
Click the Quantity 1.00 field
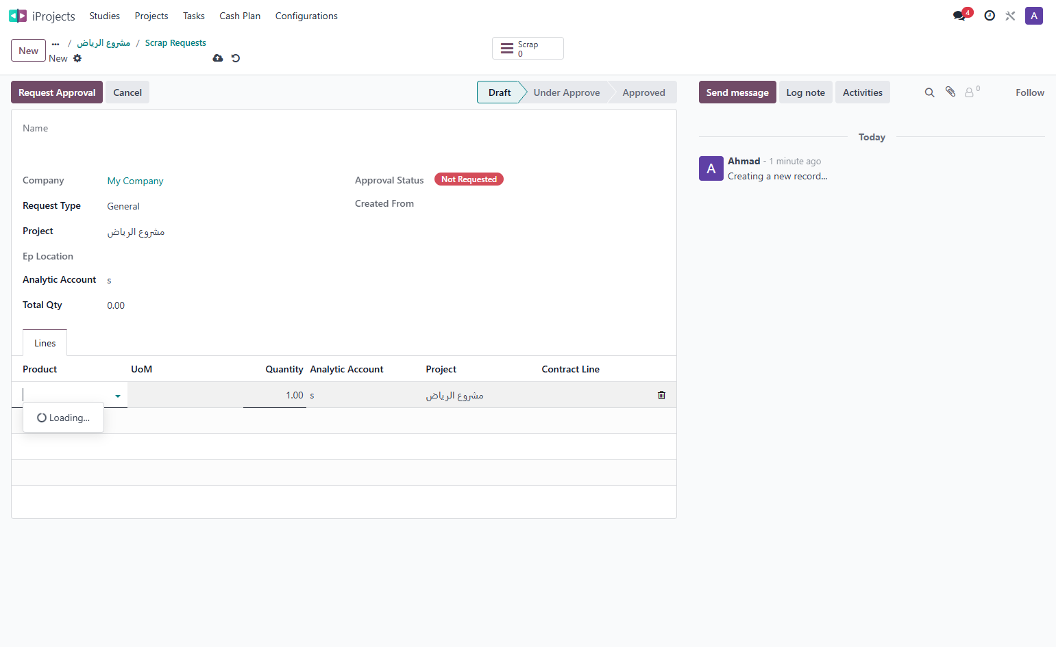pyautogui.click(x=274, y=395)
